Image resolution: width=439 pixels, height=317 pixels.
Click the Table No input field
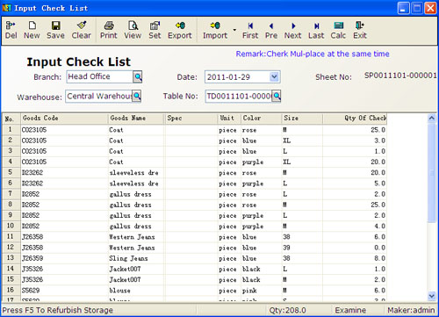coord(239,96)
